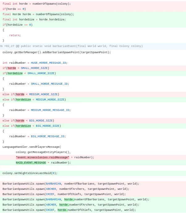Image resolution: width=186 pixels, height=213 pixels.
Task: Click removed line 'else if(horde < BIG_HORDE_SIZE)'
Action: [93, 121]
